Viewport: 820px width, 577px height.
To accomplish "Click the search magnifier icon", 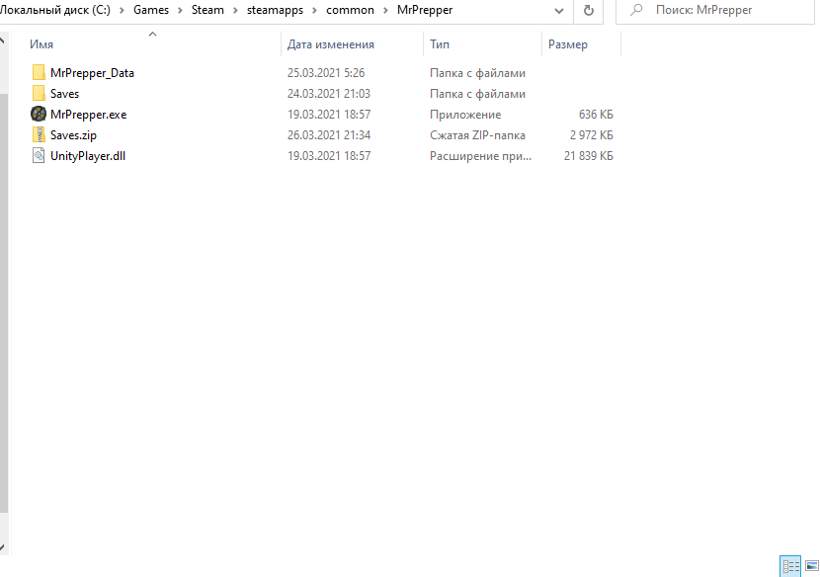I will click(636, 10).
